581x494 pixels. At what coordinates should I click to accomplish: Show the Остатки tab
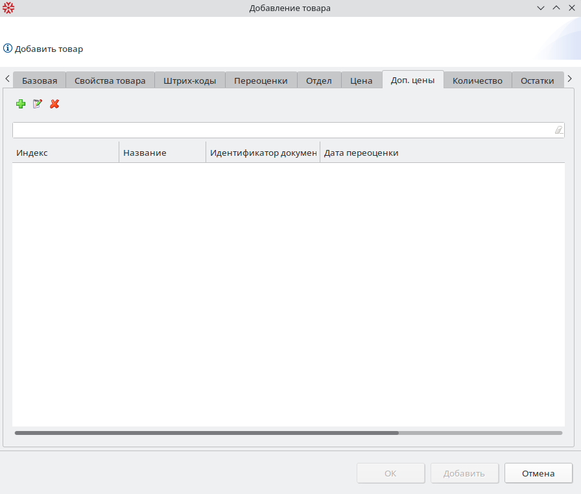pos(537,81)
